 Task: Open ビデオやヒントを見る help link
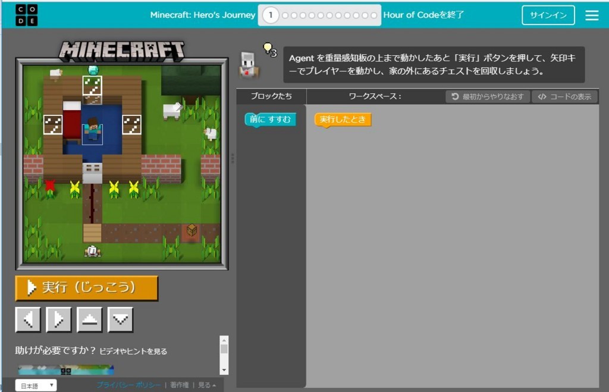(x=133, y=351)
